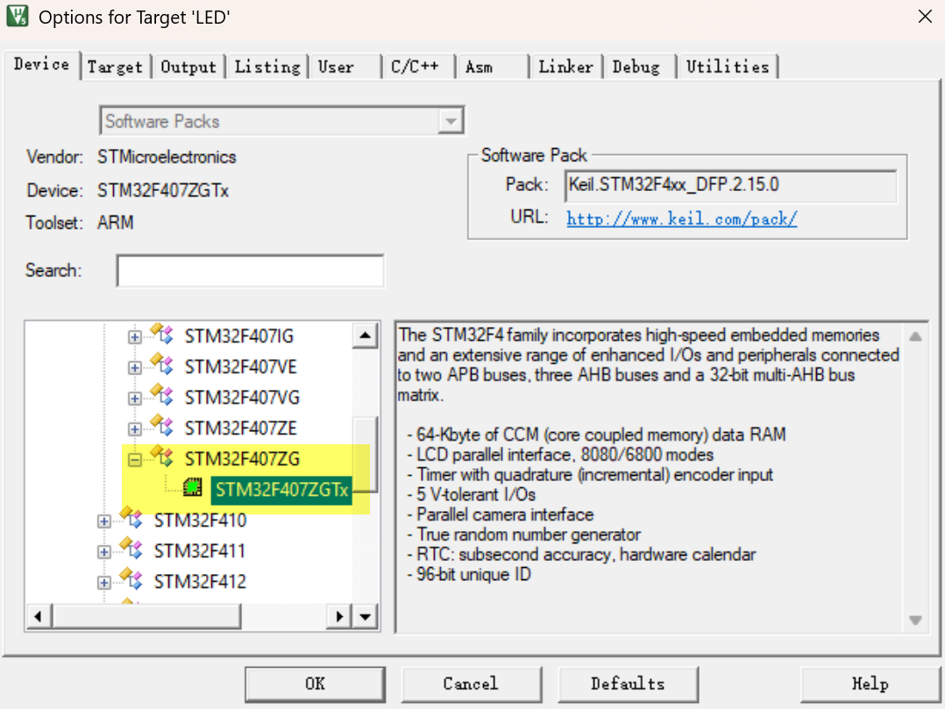Click the device tree scroll up arrow
Screen dimensions: 945x709
[366, 336]
